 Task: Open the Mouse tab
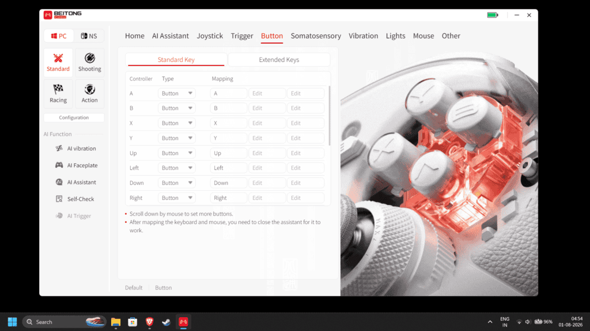(x=423, y=36)
